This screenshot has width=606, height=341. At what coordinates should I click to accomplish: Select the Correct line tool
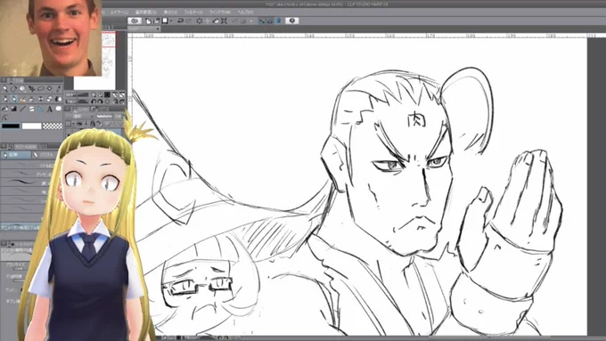pos(4,118)
